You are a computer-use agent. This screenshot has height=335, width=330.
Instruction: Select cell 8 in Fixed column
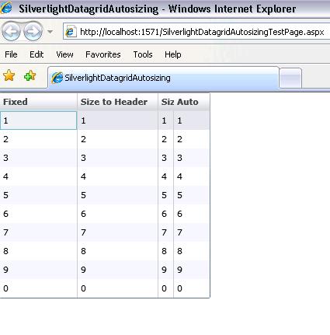click(38, 251)
